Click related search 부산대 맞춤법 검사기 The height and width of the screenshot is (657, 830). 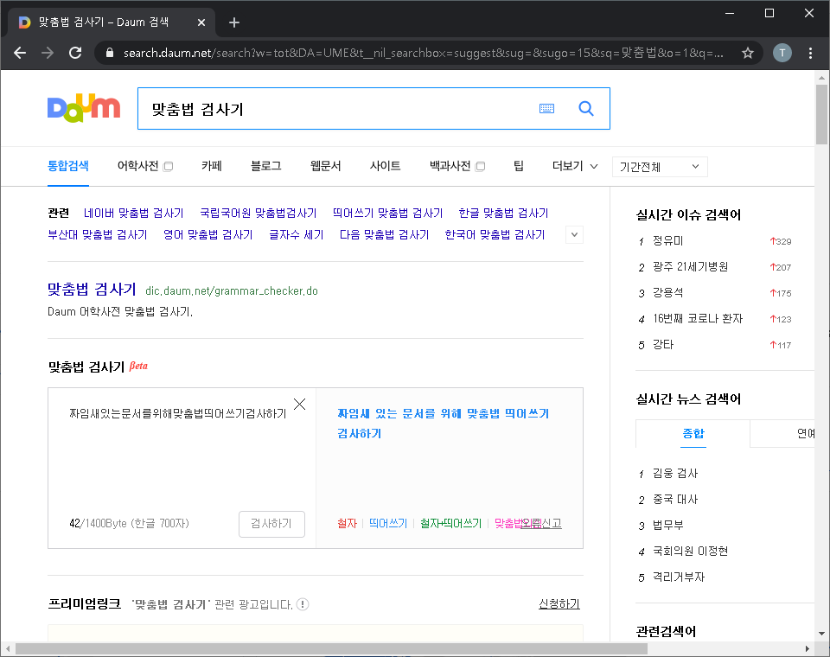pos(98,234)
